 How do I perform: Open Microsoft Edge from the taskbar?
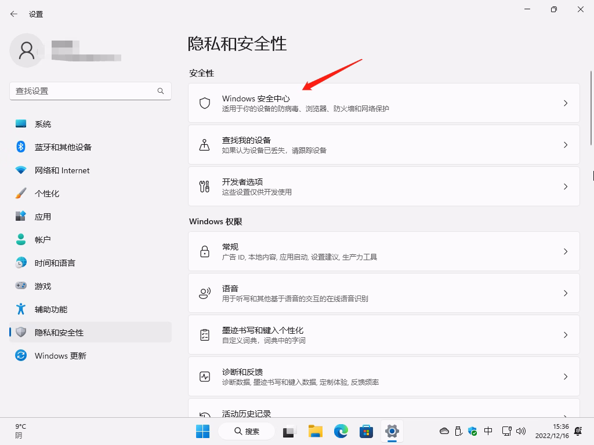click(x=341, y=432)
